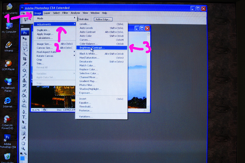Viewport: 245px width, 163px height.
Task: Toggle the Anti-alias checkbox
Action: point(78,19)
